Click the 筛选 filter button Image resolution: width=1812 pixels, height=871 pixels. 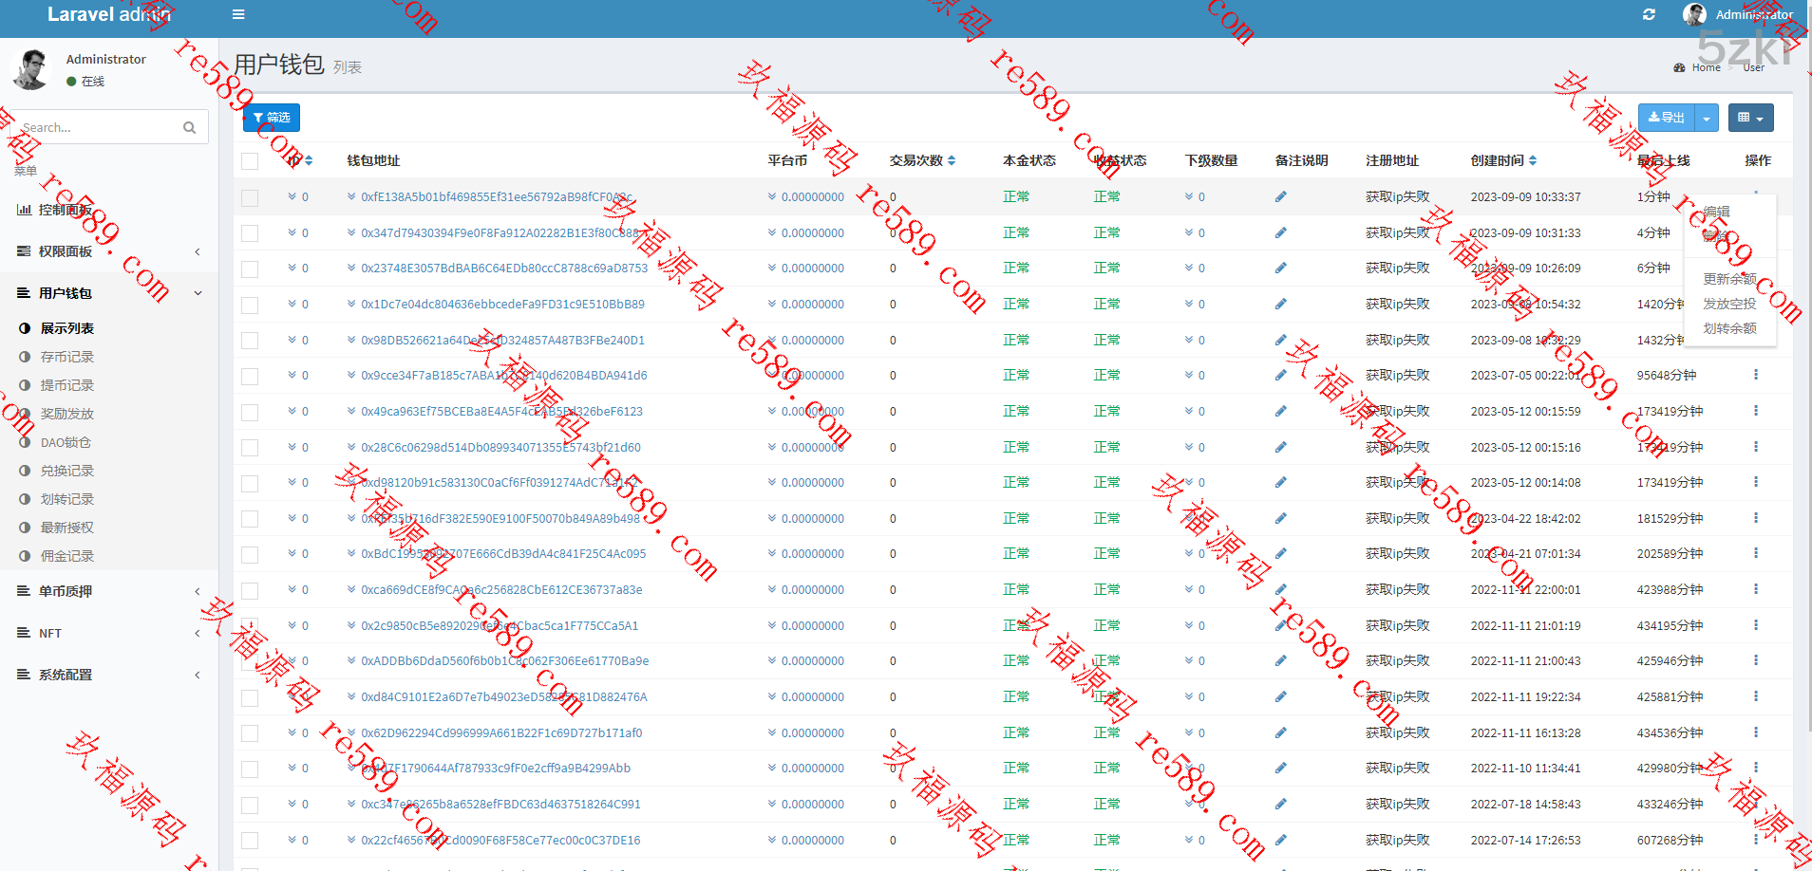pyautogui.click(x=272, y=118)
